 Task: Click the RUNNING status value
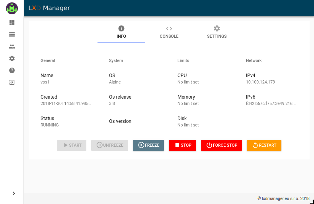tap(50, 125)
